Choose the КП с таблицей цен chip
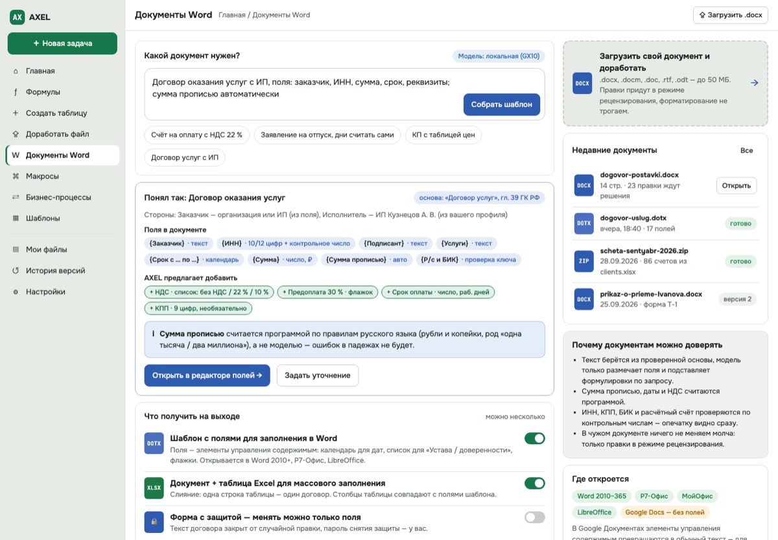778x540 pixels. click(x=443, y=135)
